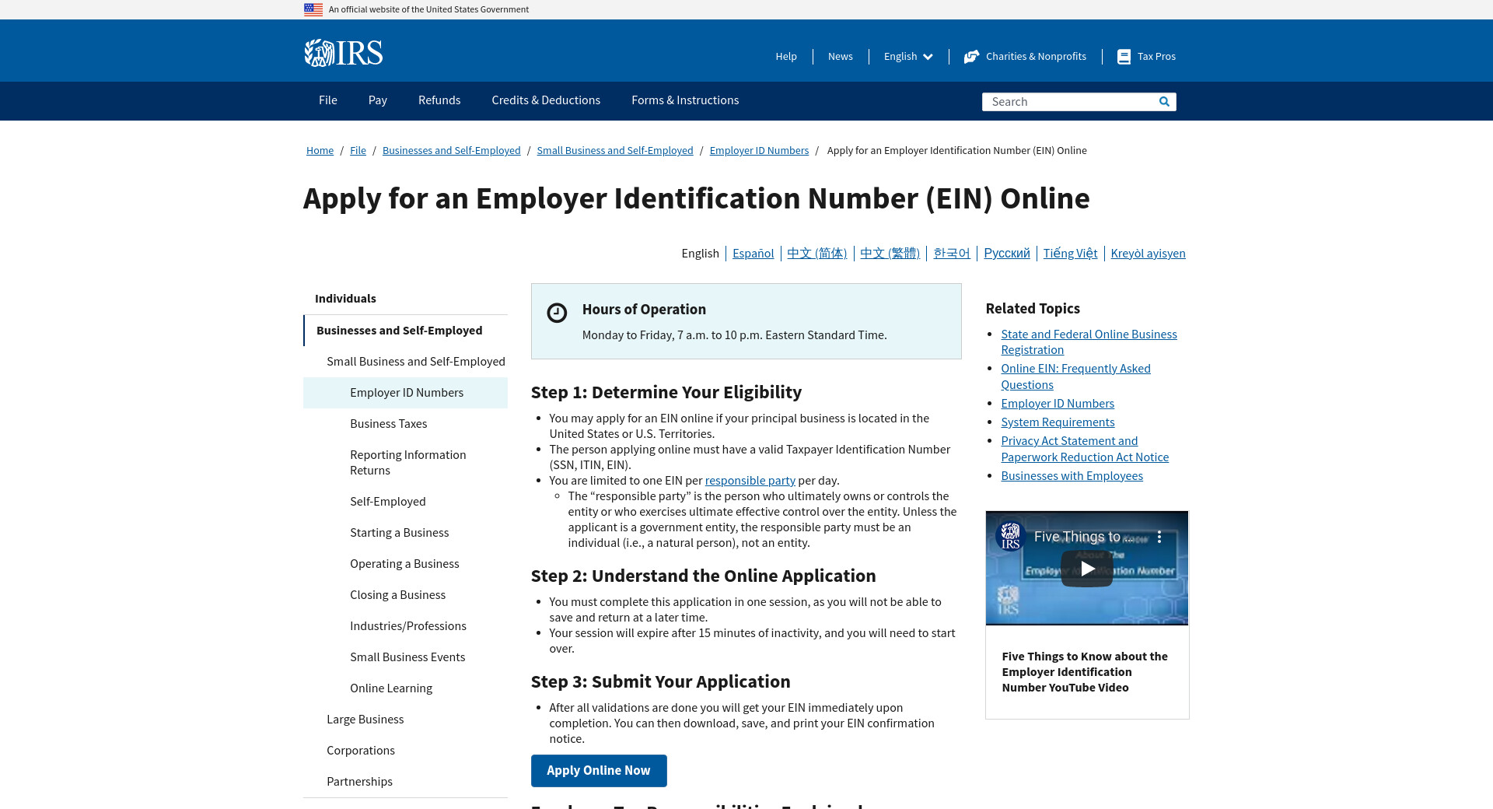Viewport: 1493px width, 809px height.
Task: Open the Pay menu
Action: pyautogui.click(x=378, y=100)
